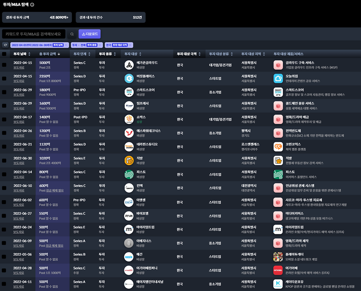The height and width of the screenshot is (291, 361).
Task: Click the 케이타운포유 product icon
Action: (x=278, y=284)
